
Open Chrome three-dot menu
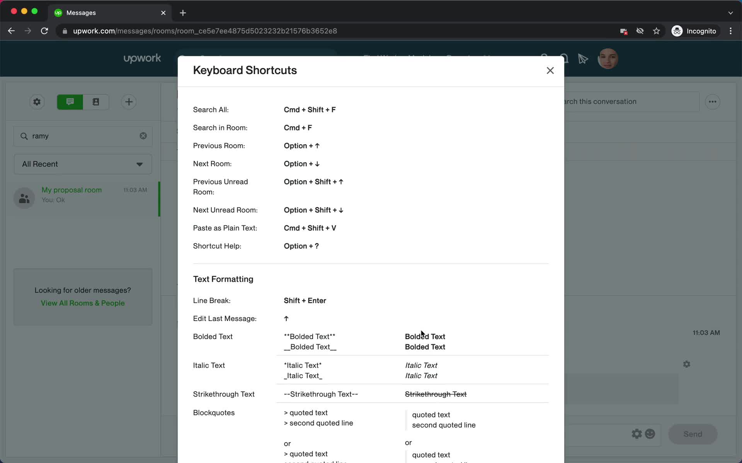tap(730, 31)
